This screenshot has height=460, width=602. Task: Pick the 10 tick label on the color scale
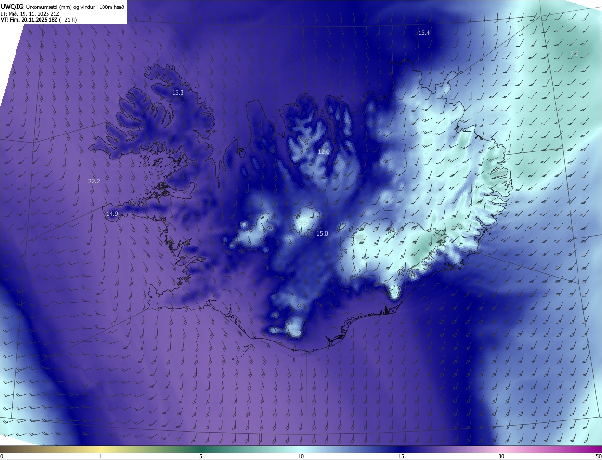(301, 456)
